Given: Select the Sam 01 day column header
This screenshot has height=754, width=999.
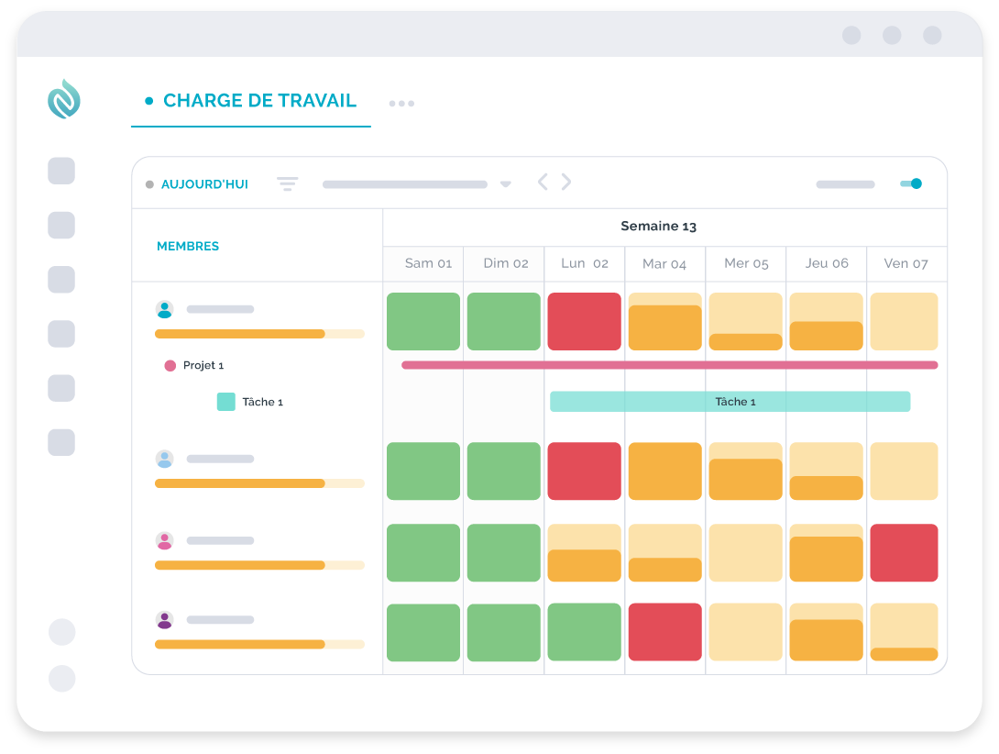Looking at the screenshot, I should pos(428,263).
